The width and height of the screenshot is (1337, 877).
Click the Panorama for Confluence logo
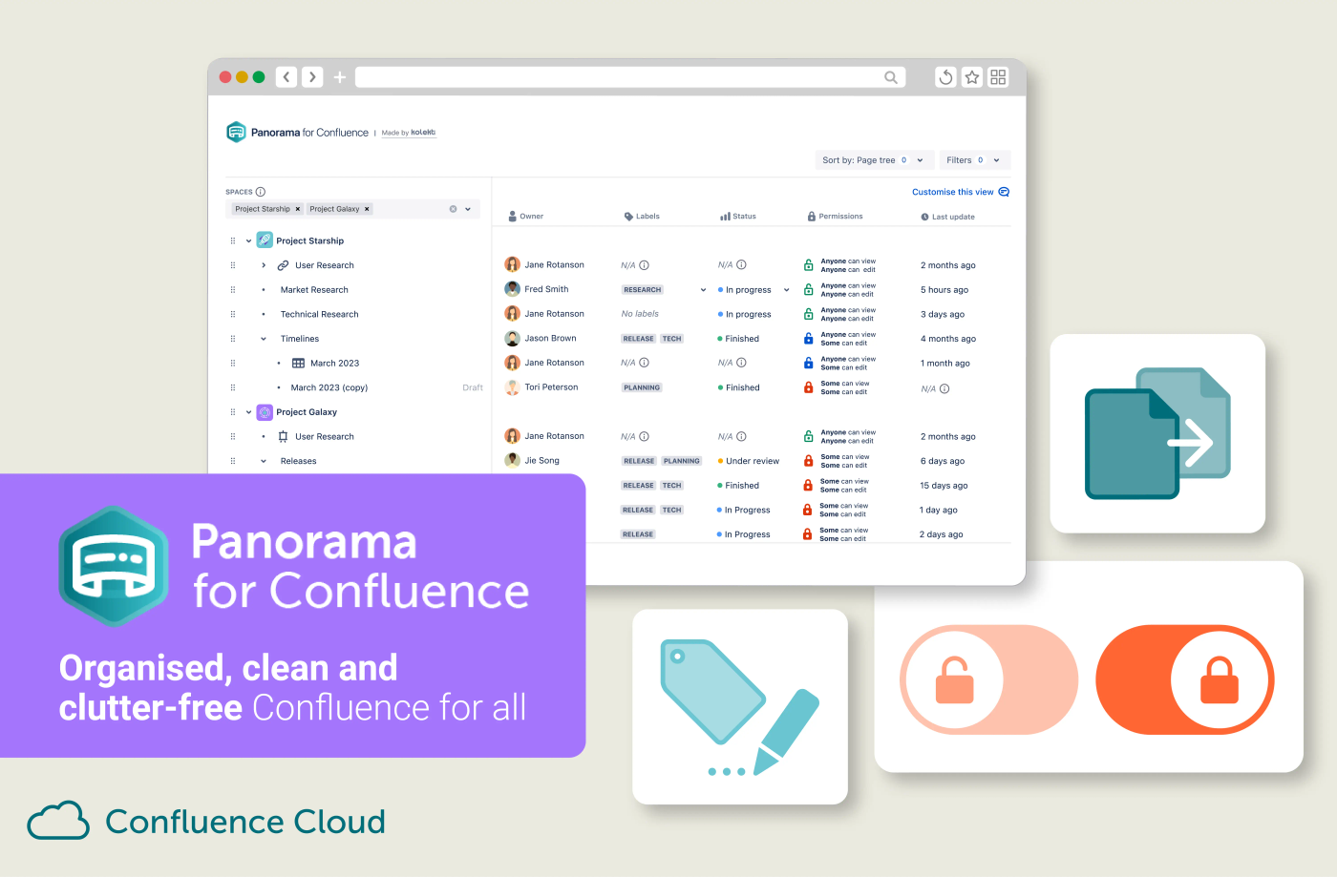(x=236, y=132)
